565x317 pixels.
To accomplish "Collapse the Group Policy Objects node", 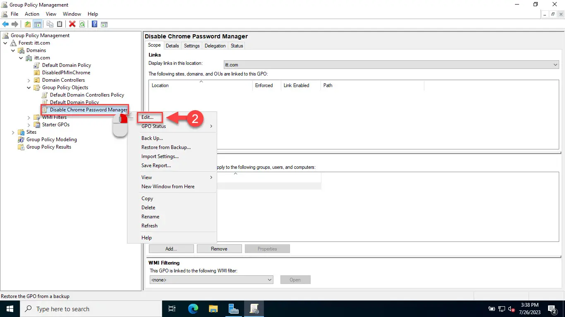I will [x=29, y=88].
